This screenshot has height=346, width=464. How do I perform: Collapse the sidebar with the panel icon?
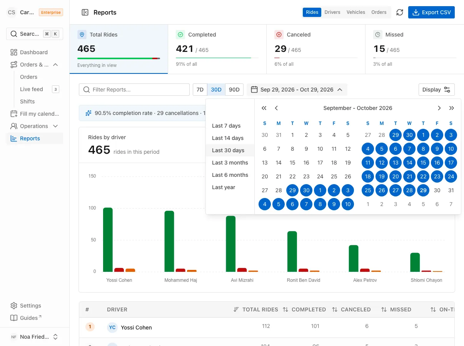85,12
